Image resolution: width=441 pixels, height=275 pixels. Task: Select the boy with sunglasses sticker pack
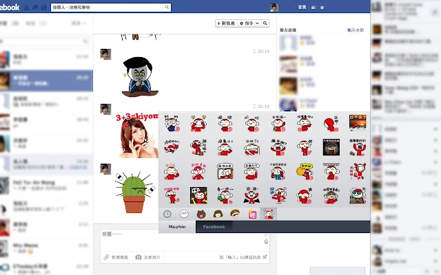tap(235, 214)
